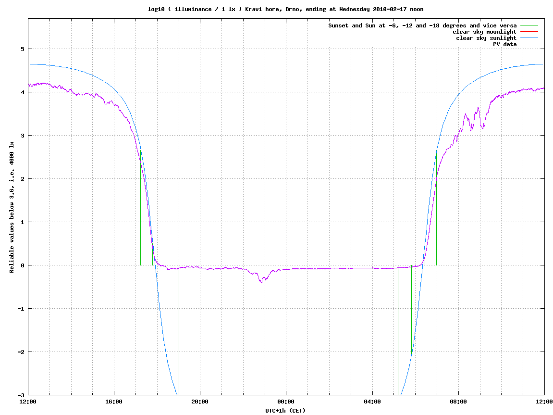
Task: Click the x-axis label 20:00
Action: tap(200, 402)
